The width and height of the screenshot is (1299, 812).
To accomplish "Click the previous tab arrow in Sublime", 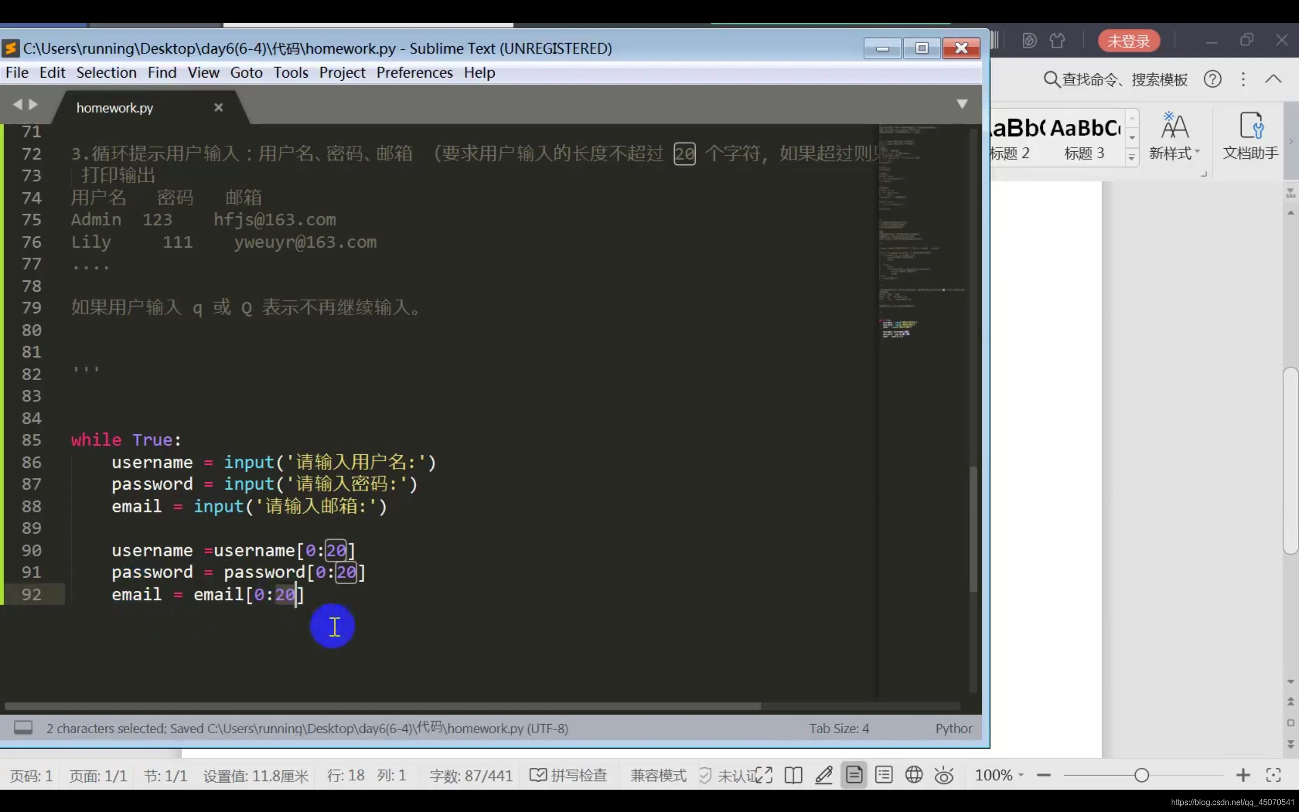I will coord(18,104).
